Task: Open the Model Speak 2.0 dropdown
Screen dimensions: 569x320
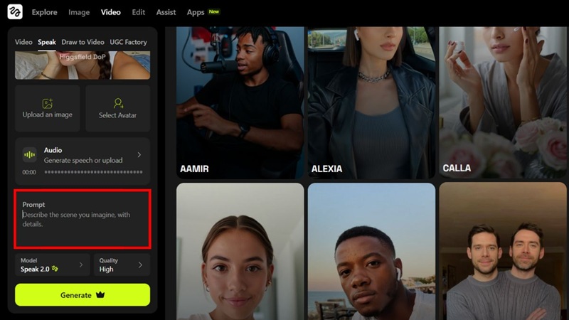Action: tap(52, 265)
